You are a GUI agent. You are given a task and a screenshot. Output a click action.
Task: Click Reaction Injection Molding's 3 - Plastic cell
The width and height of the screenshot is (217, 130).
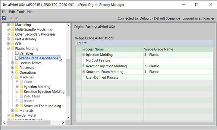pyautogui.click(x=178, y=66)
